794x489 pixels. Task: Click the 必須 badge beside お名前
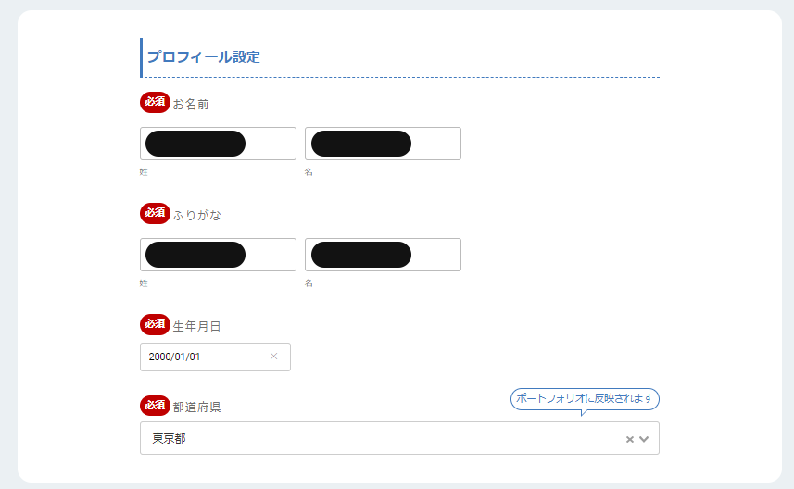coord(155,102)
